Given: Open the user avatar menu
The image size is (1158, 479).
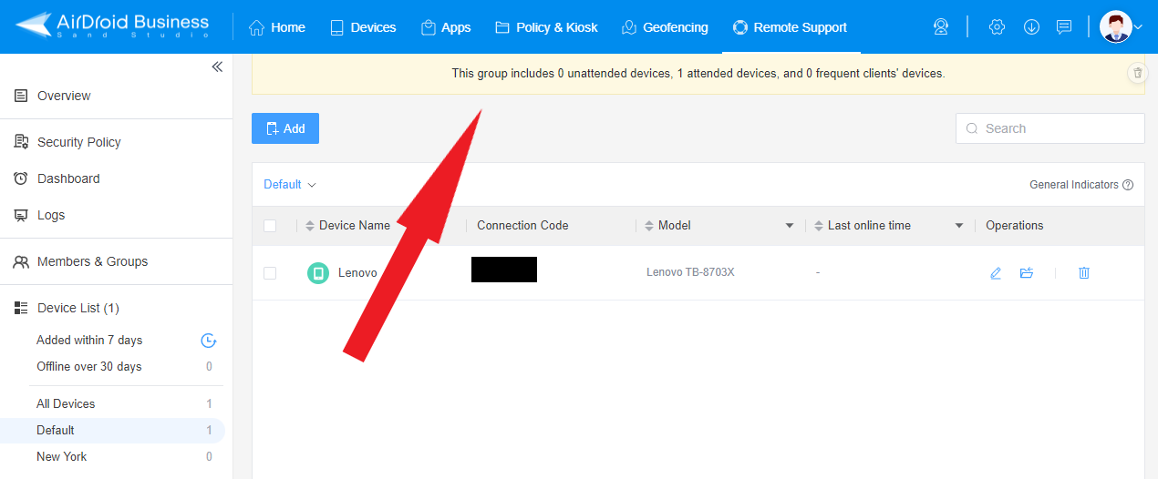Looking at the screenshot, I should point(1121,27).
